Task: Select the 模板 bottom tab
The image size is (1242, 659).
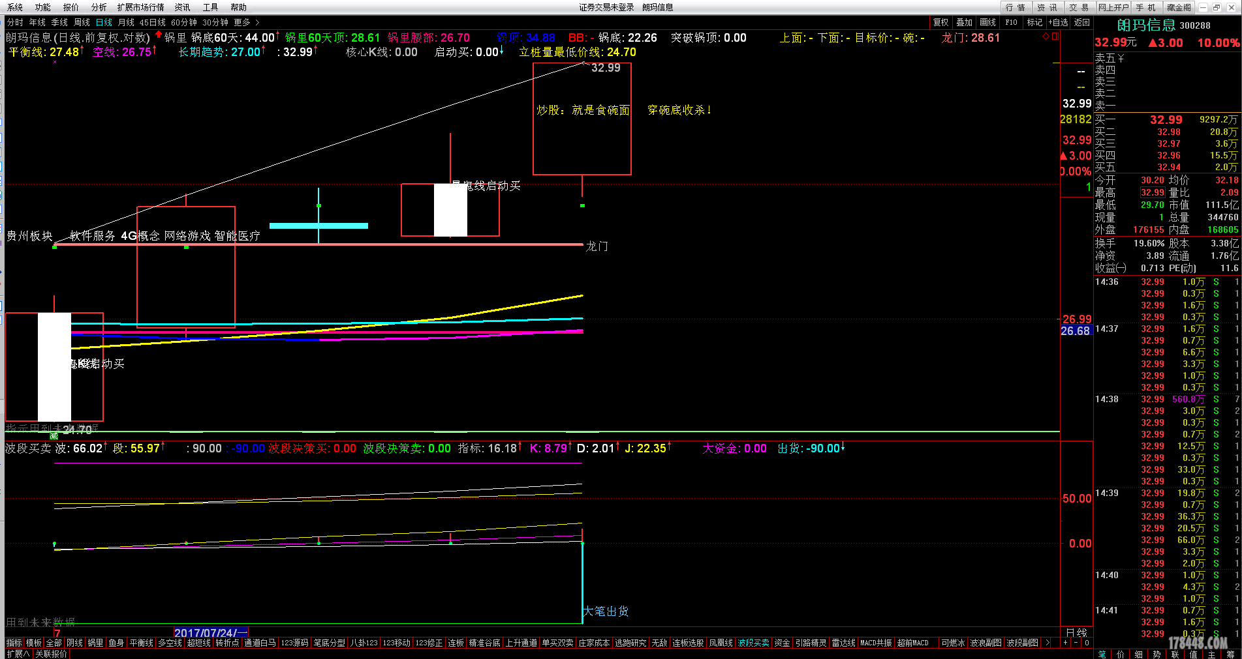Action: coord(34,643)
